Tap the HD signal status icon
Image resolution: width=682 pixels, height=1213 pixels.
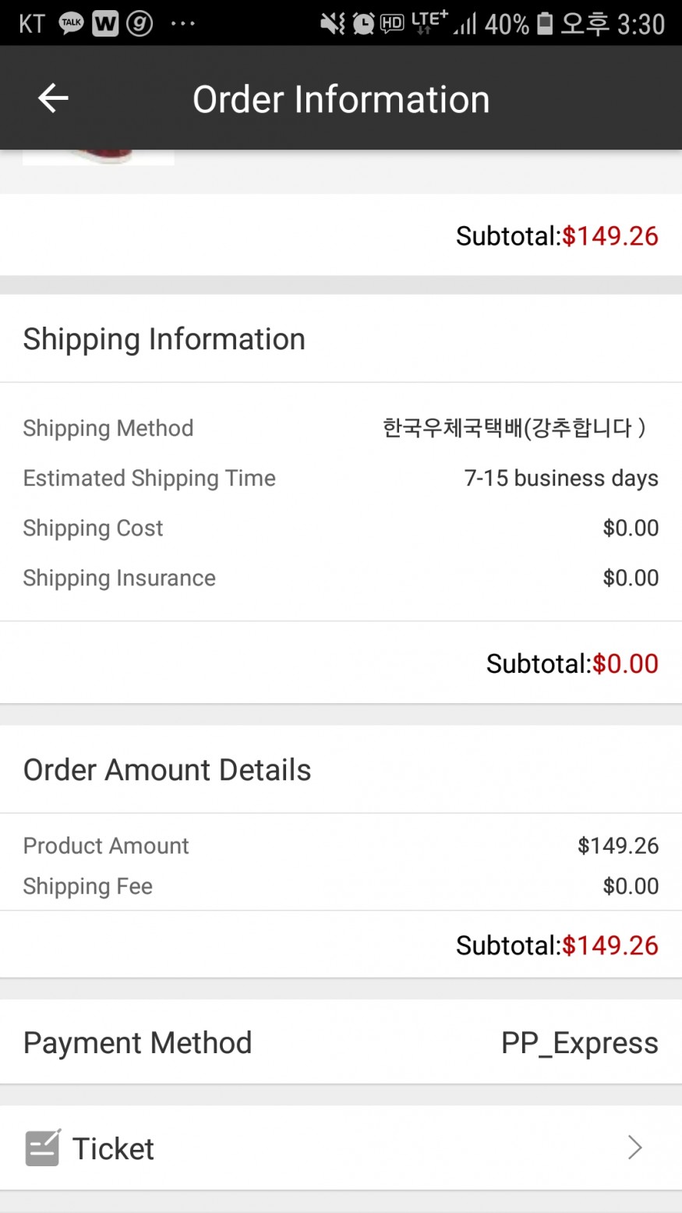click(x=391, y=23)
